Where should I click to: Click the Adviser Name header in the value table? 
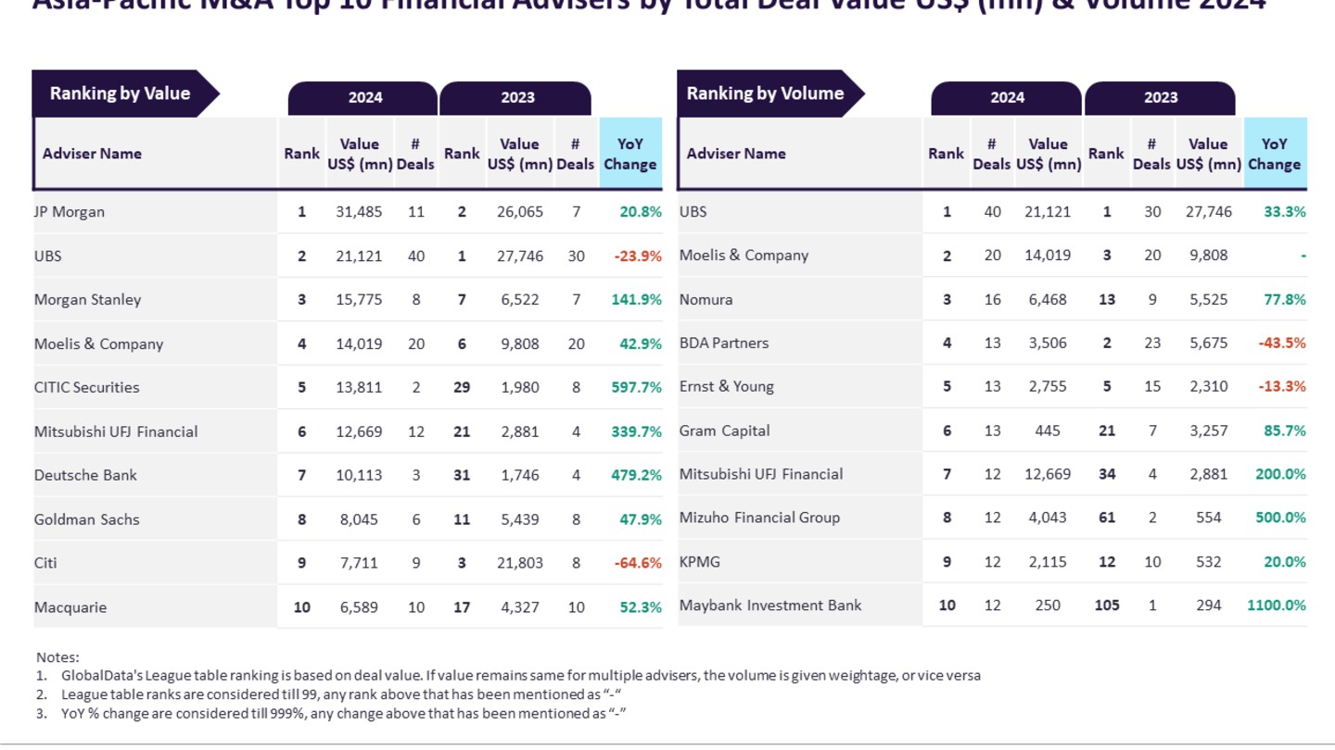[92, 154]
